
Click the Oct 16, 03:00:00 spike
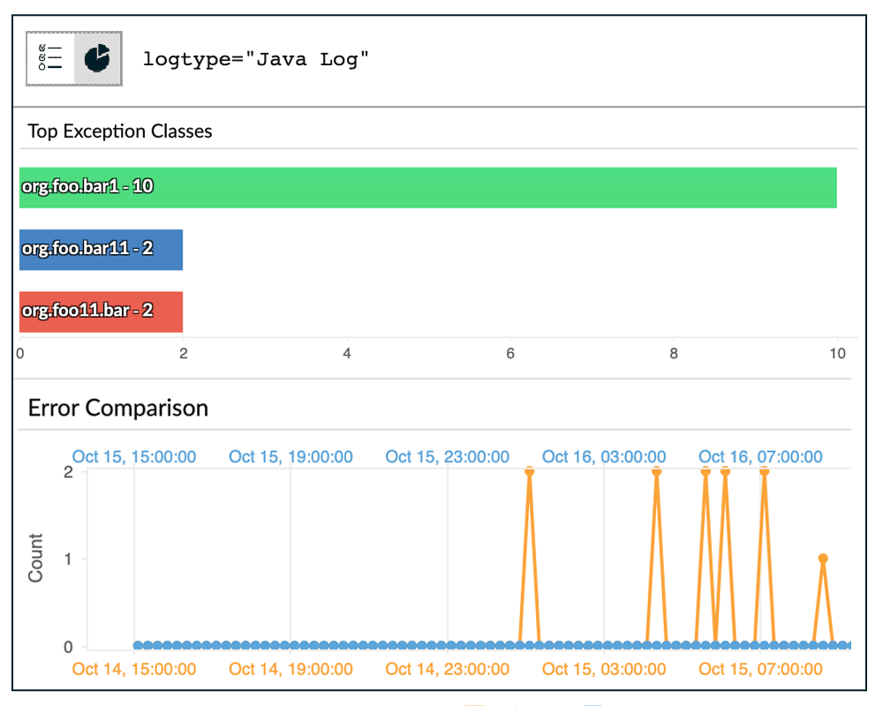654,470
